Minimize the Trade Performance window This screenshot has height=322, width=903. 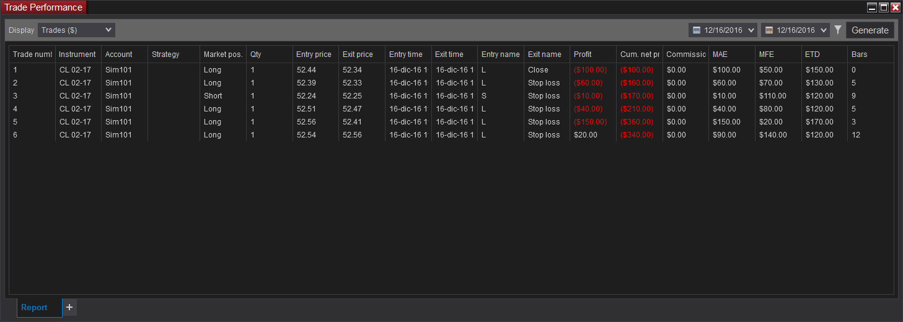(x=872, y=7)
